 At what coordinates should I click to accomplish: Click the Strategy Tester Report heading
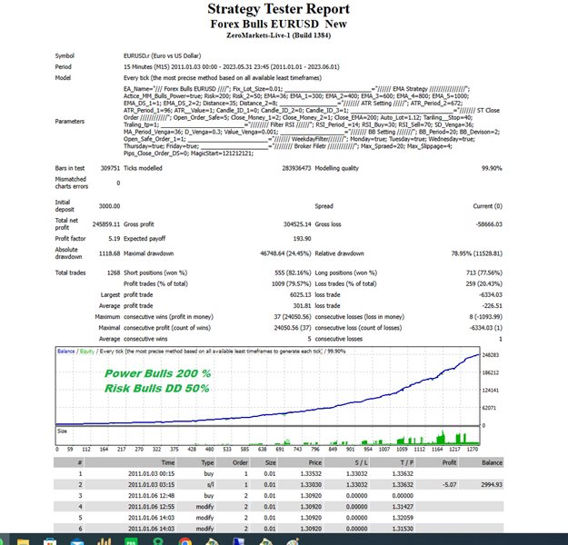(279, 9)
